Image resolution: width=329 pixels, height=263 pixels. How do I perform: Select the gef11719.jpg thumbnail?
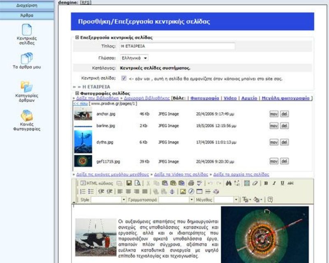83,161
